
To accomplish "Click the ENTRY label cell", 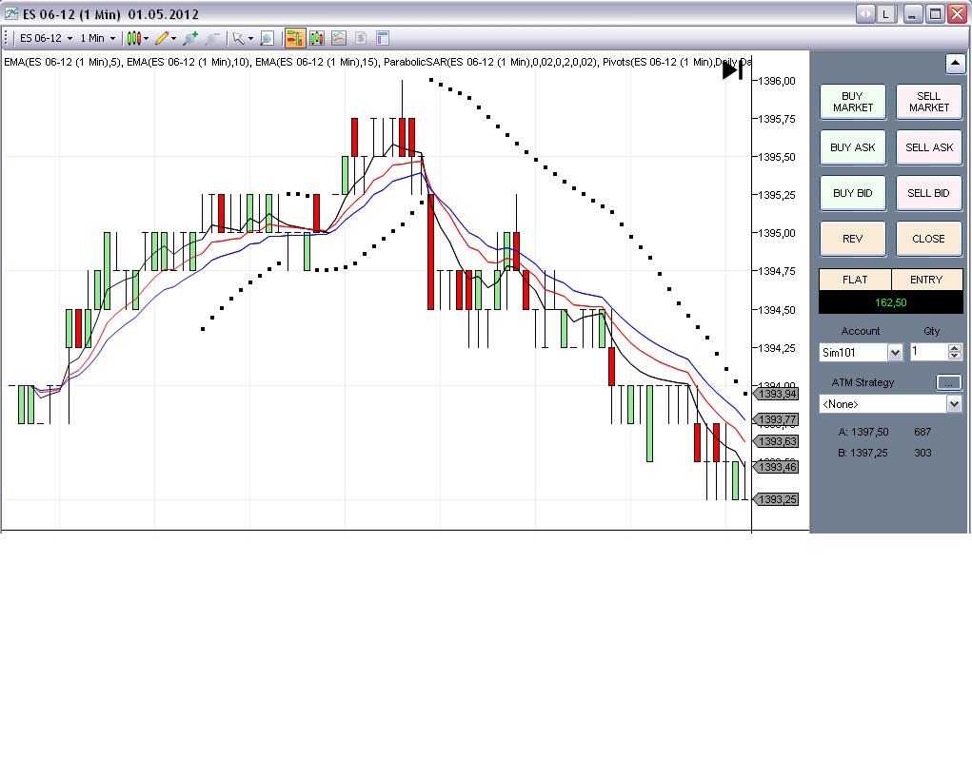I will 926,280.
